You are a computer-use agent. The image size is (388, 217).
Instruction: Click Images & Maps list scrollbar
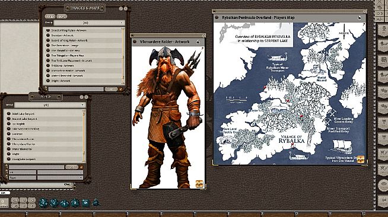click(123, 56)
